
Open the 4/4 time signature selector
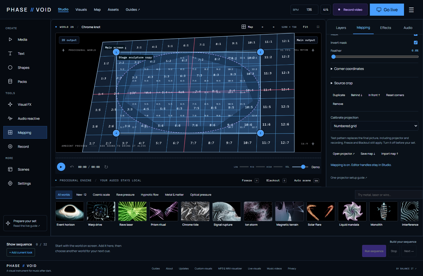[x=326, y=10]
